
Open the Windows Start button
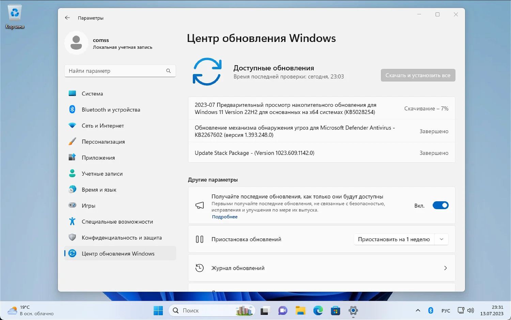tap(158, 310)
